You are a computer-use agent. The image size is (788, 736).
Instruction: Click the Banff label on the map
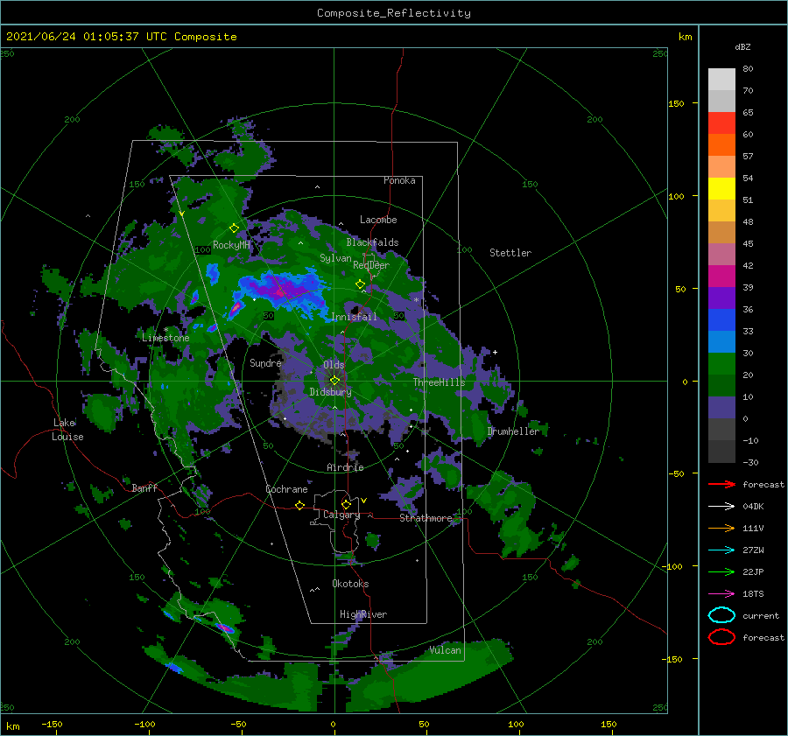(x=144, y=487)
